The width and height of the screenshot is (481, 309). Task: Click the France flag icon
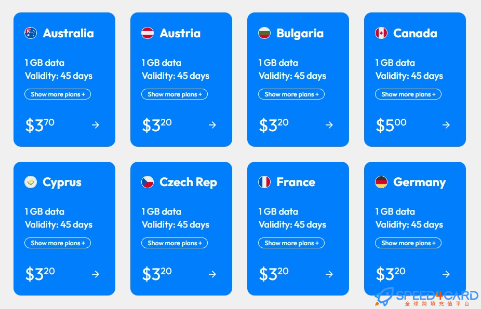point(264,182)
